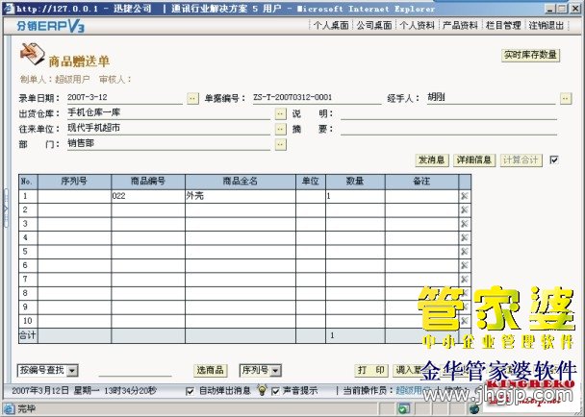Click the 选商品 button
This screenshot has height=417, width=585.
point(210,370)
